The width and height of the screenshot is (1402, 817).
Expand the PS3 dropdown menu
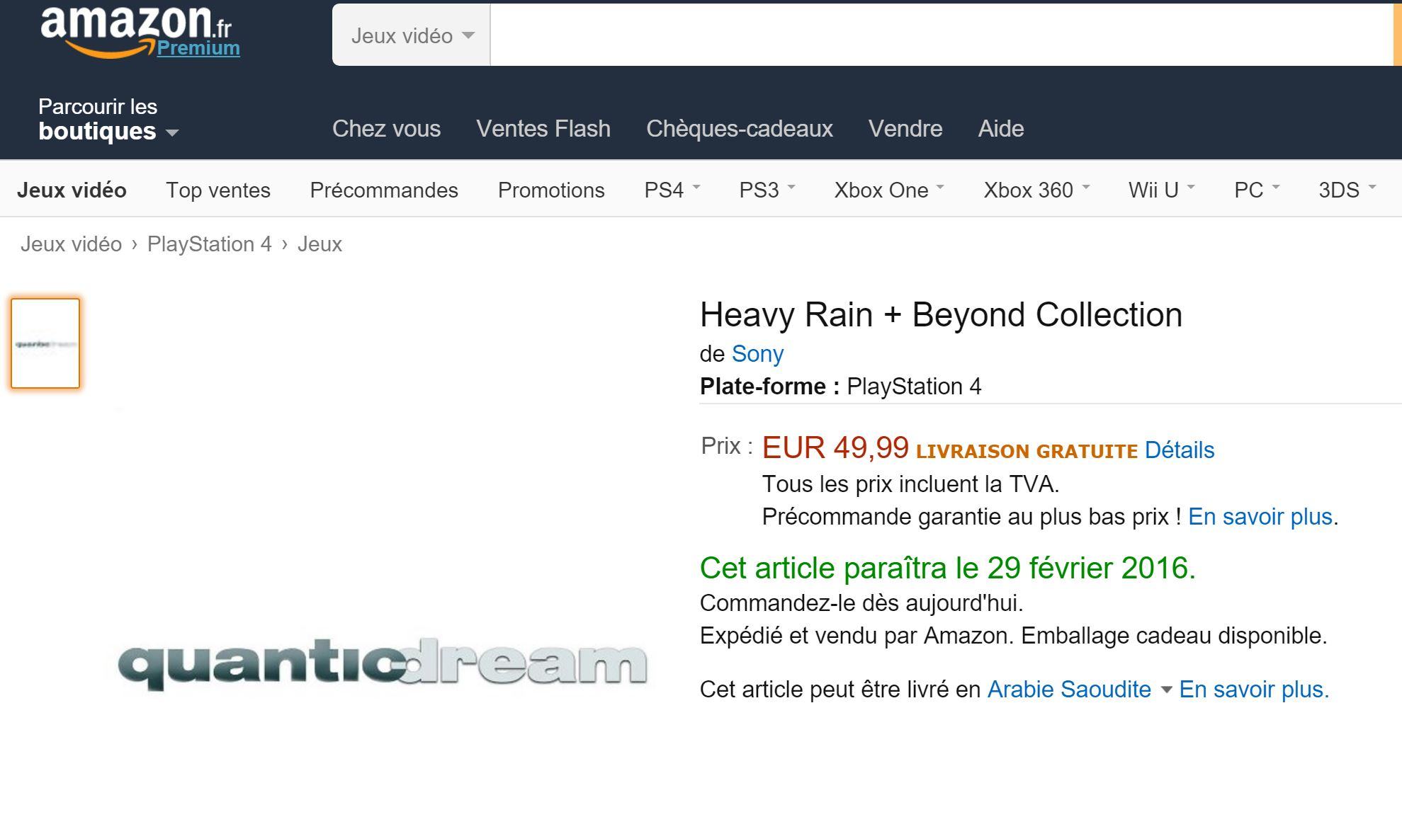coord(767,190)
